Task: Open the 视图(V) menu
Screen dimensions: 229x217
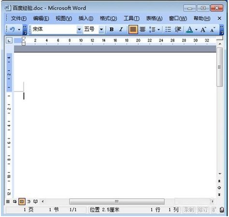Action: coord(64,18)
